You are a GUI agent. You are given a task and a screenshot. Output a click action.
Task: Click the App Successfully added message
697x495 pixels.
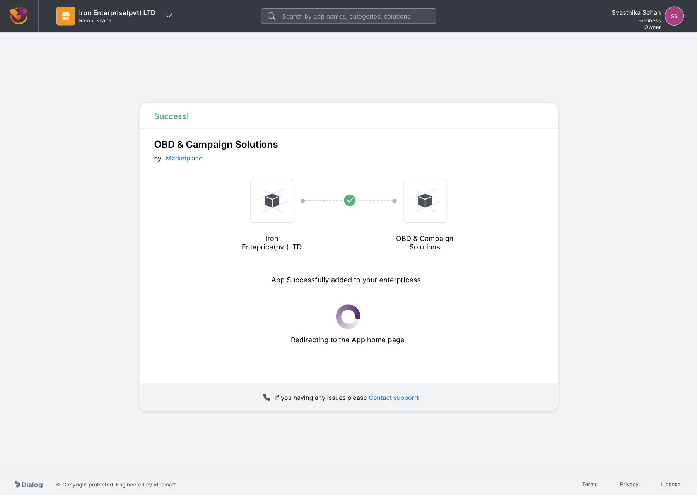tap(347, 280)
